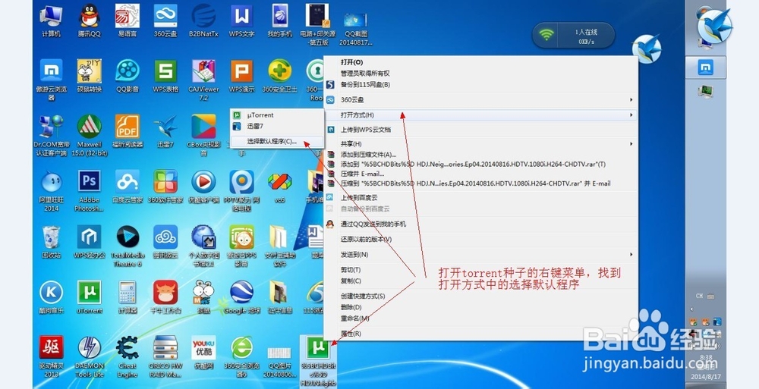Click the 打开(O) context menu entry
The image size is (759, 389).
(x=480, y=62)
